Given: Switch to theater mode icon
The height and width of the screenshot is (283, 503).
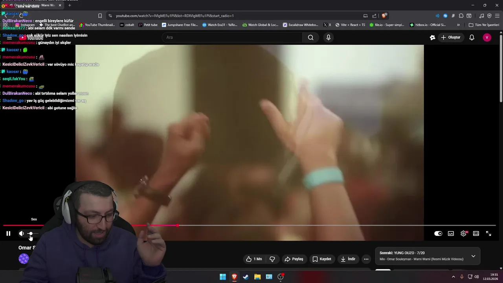Looking at the screenshot, I should click(x=476, y=233).
